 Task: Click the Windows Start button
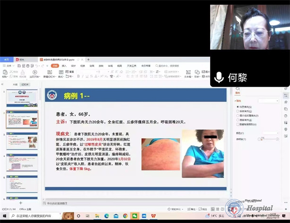pos(4,216)
